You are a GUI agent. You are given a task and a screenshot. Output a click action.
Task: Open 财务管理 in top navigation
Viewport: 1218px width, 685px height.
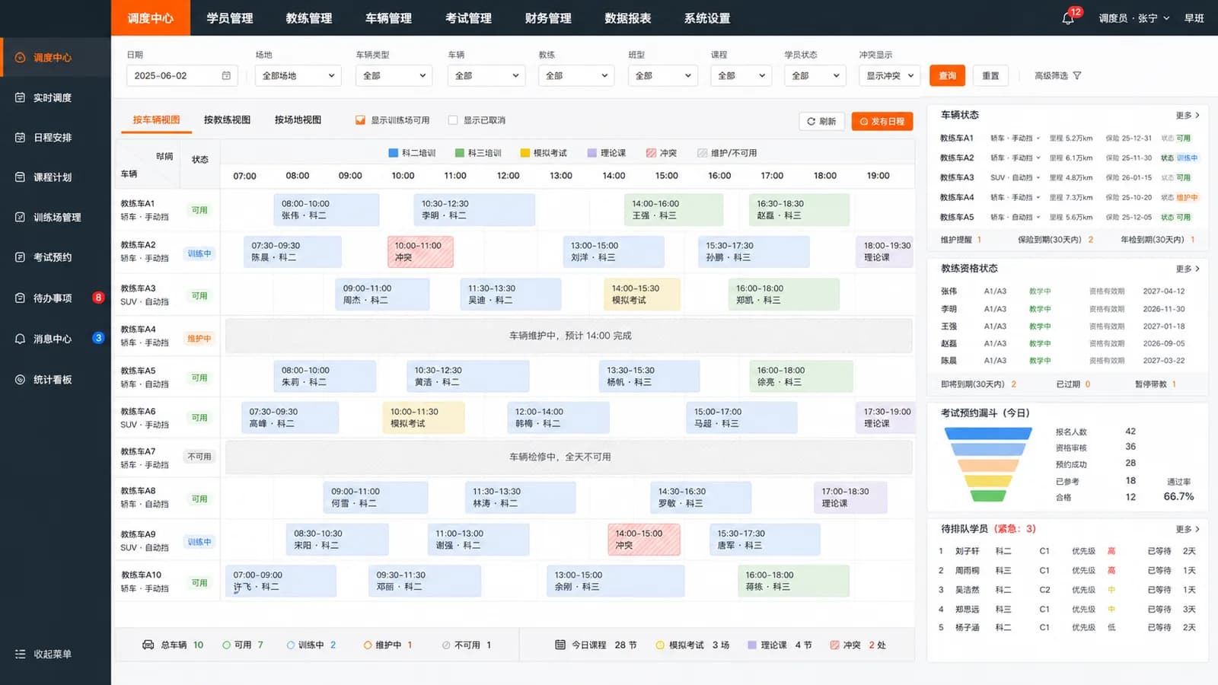click(548, 18)
